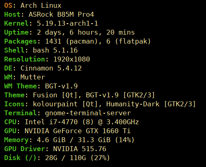
Task: Click the Intel i7-4770 CPU text
Action: point(51,122)
